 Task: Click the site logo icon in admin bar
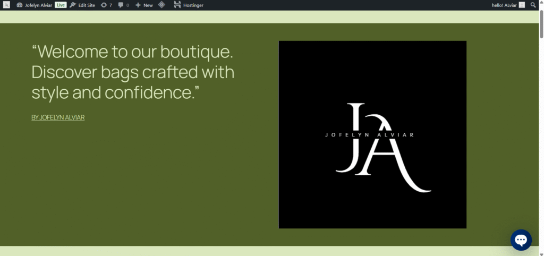(x=6, y=5)
